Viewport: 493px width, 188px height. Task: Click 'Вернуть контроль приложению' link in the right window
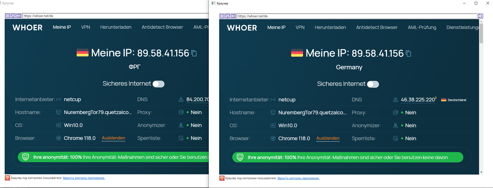[298, 178]
